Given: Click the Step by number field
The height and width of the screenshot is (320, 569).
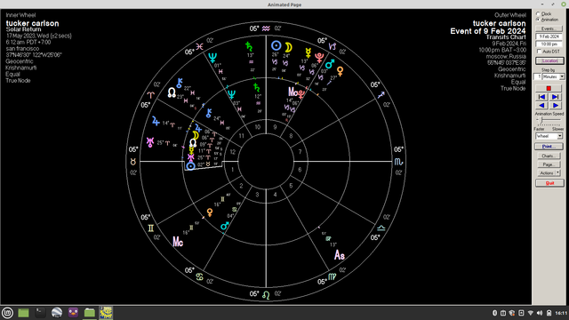Looking at the screenshot, I should pos(537,76).
